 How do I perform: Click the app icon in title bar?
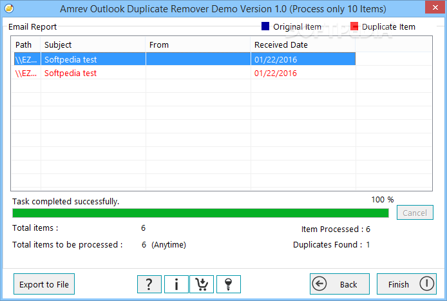(x=9, y=8)
